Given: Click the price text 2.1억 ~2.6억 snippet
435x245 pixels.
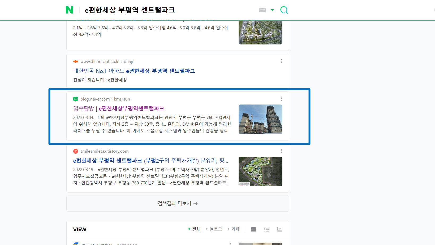Looking at the screenshot, I should [151, 31].
